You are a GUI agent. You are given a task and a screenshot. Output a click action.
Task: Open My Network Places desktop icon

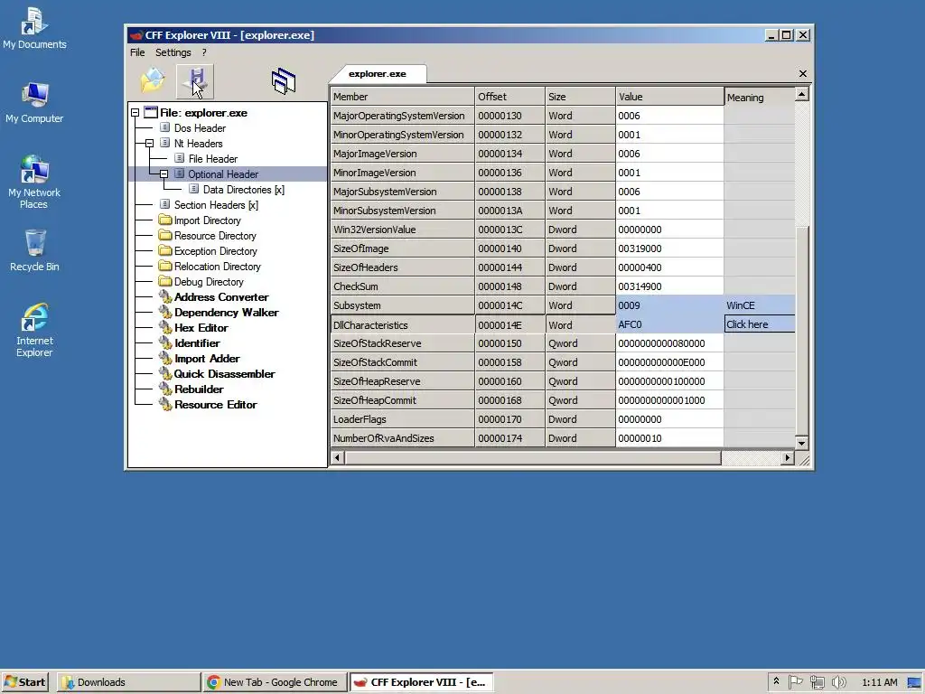(x=34, y=183)
